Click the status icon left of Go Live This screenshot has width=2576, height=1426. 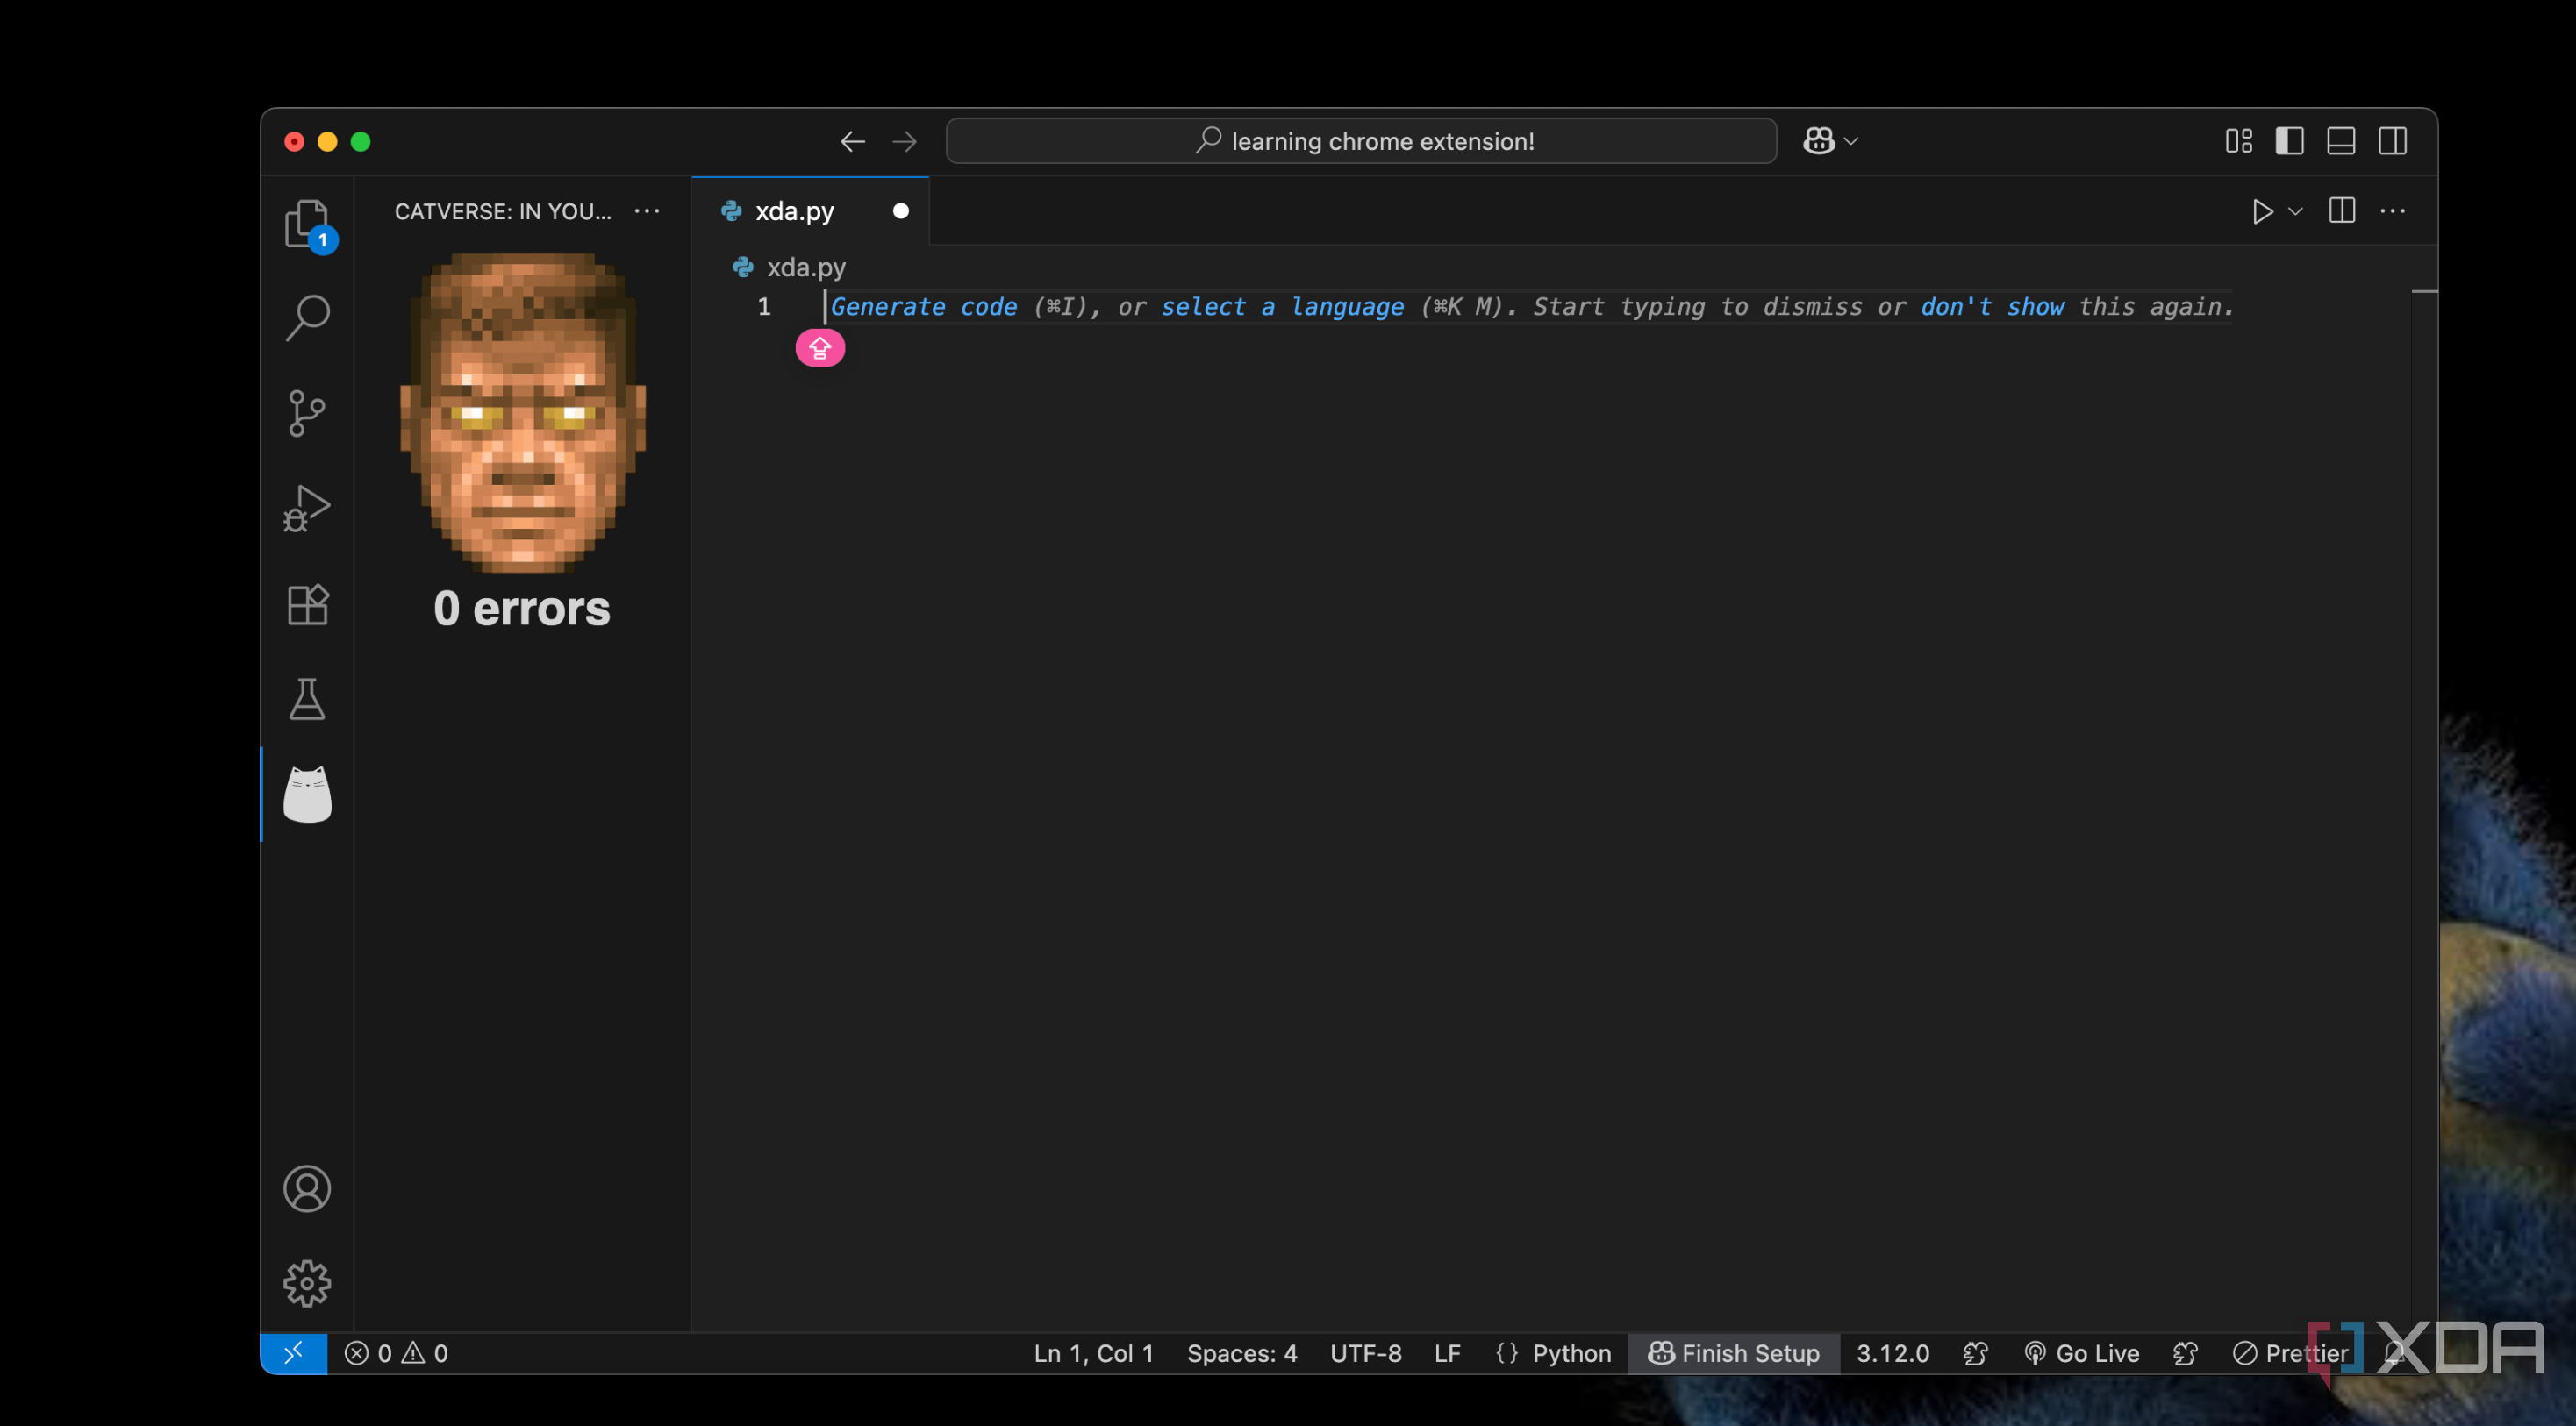[1976, 1353]
